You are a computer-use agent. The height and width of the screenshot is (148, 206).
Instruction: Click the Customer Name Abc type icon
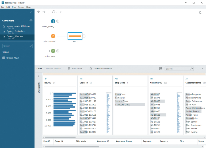187,79
